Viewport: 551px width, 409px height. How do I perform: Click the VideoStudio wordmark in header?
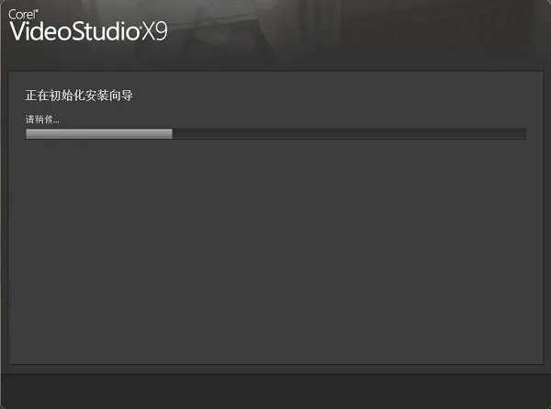coord(74,31)
